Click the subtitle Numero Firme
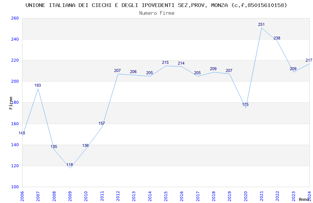This screenshot has width=313, height=203. (157, 13)
